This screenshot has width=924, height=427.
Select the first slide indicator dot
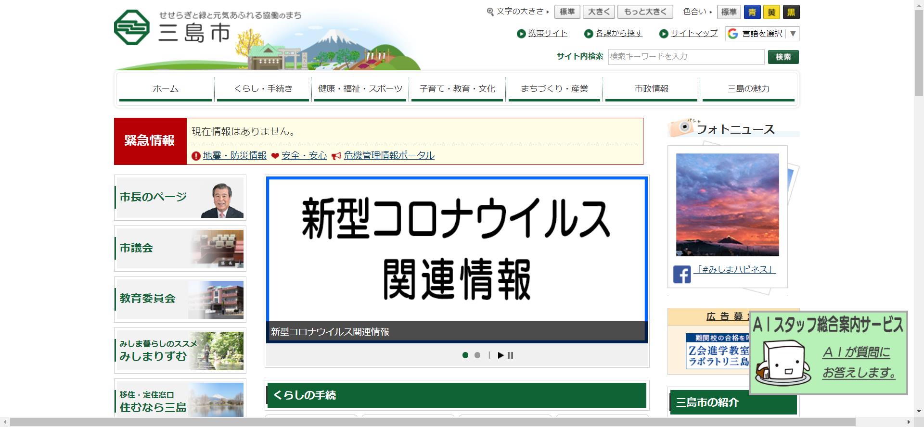(465, 355)
